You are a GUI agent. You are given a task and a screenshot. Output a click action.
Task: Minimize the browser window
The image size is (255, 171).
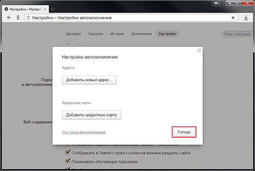coord(230,3)
